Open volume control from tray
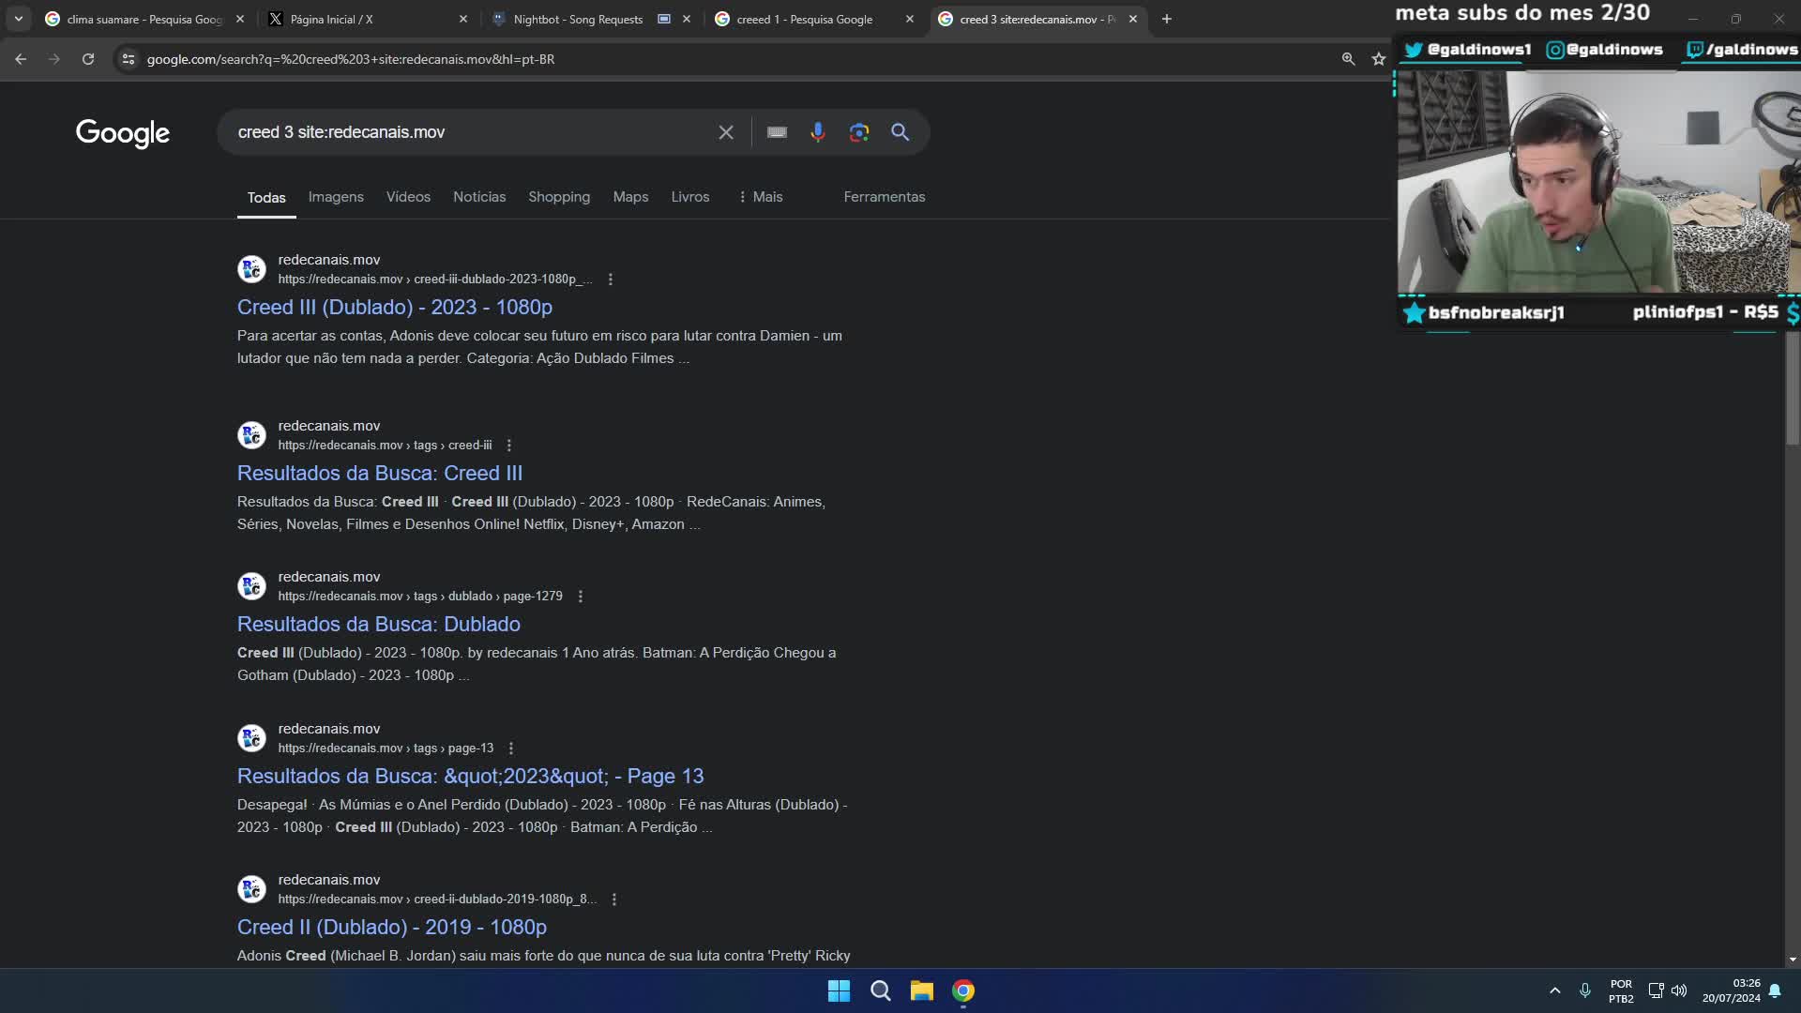This screenshot has height=1013, width=1801. coord(1679,990)
